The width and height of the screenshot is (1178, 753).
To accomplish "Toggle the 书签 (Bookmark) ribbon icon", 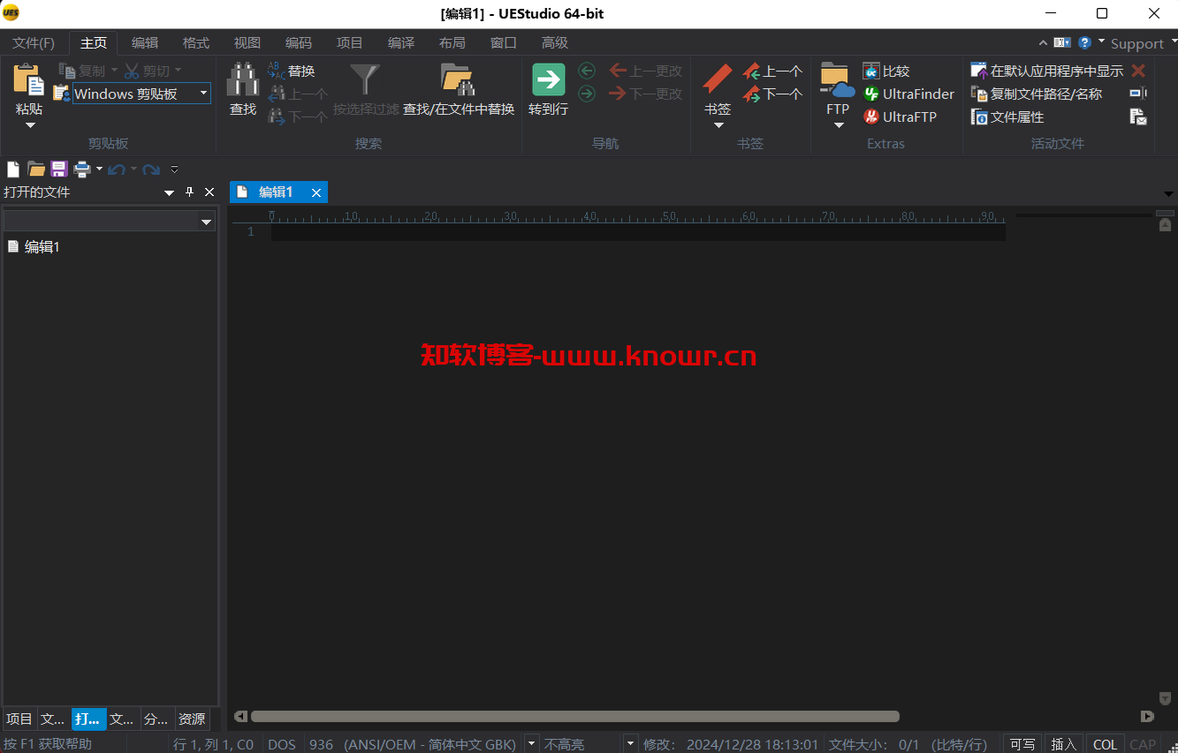I will [x=718, y=79].
